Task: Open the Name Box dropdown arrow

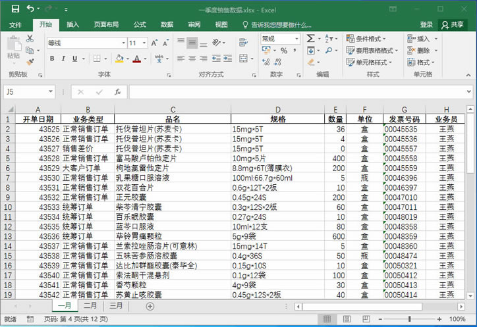Action: (51, 92)
